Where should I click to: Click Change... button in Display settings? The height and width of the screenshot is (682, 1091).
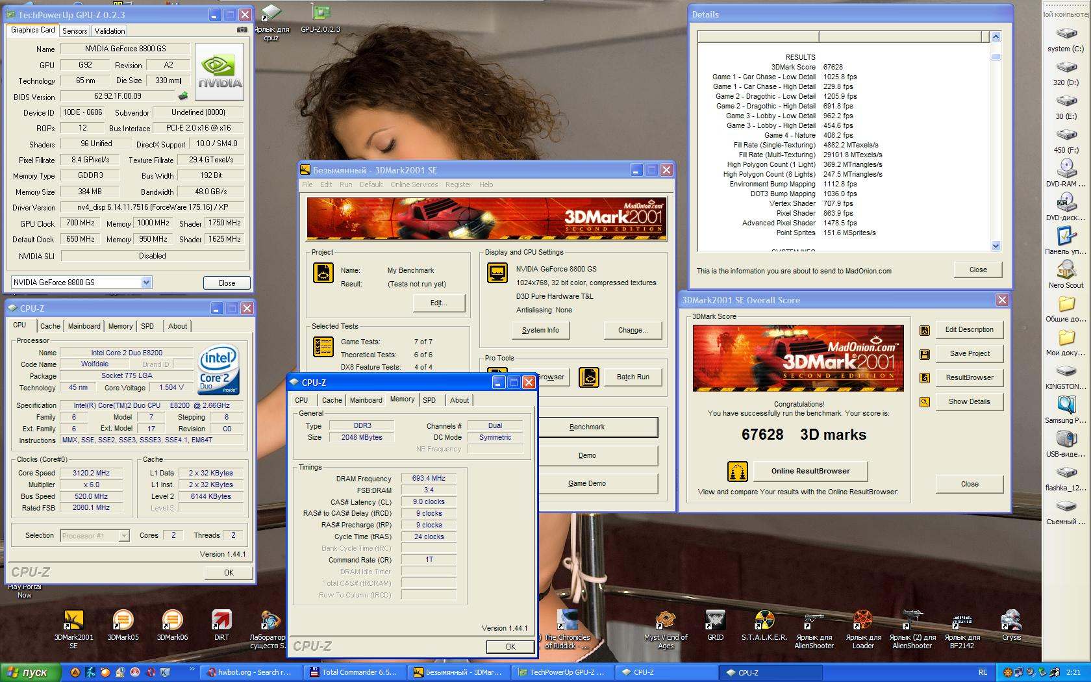(633, 330)
